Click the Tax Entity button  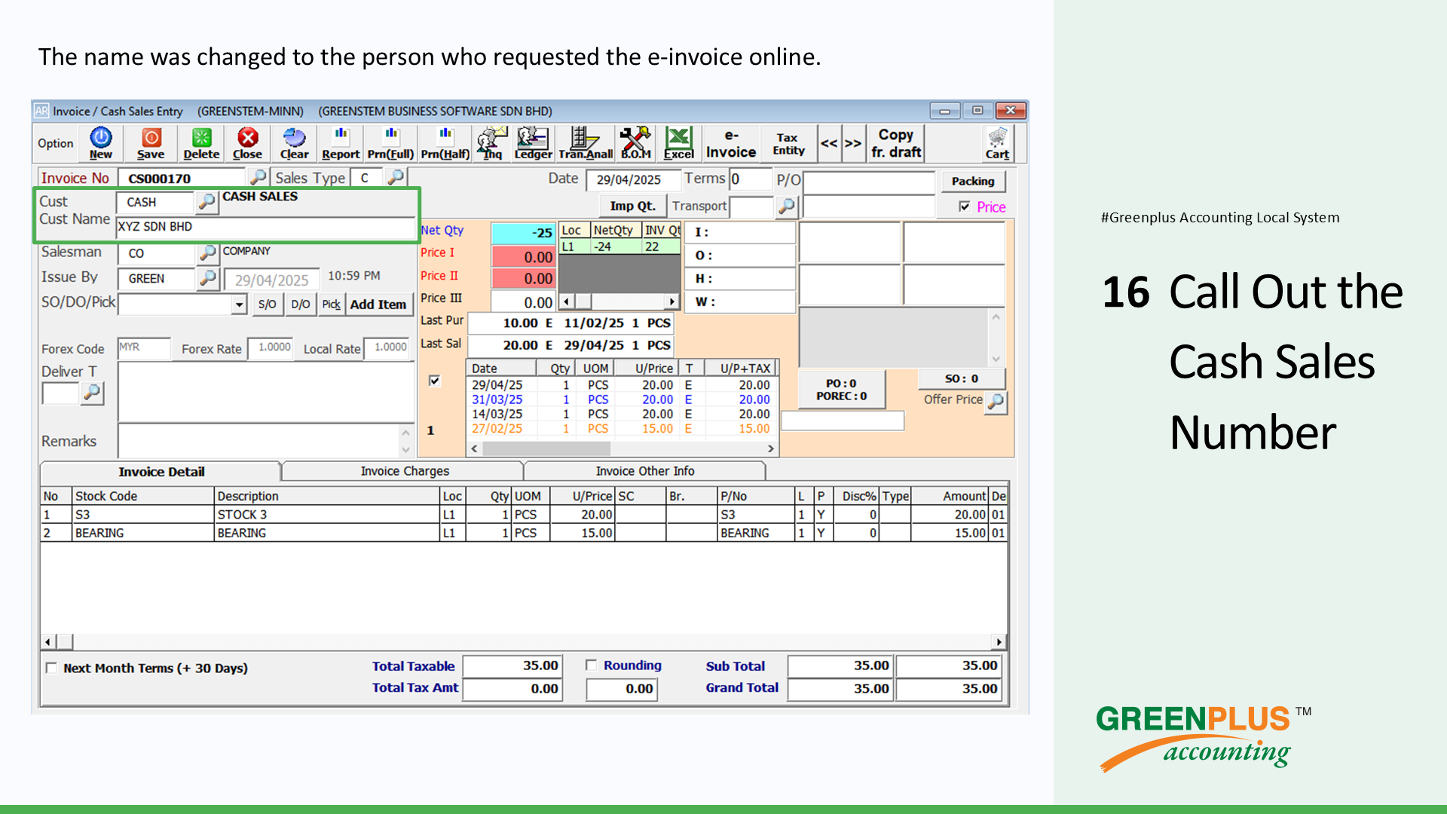tap(788, 143)
